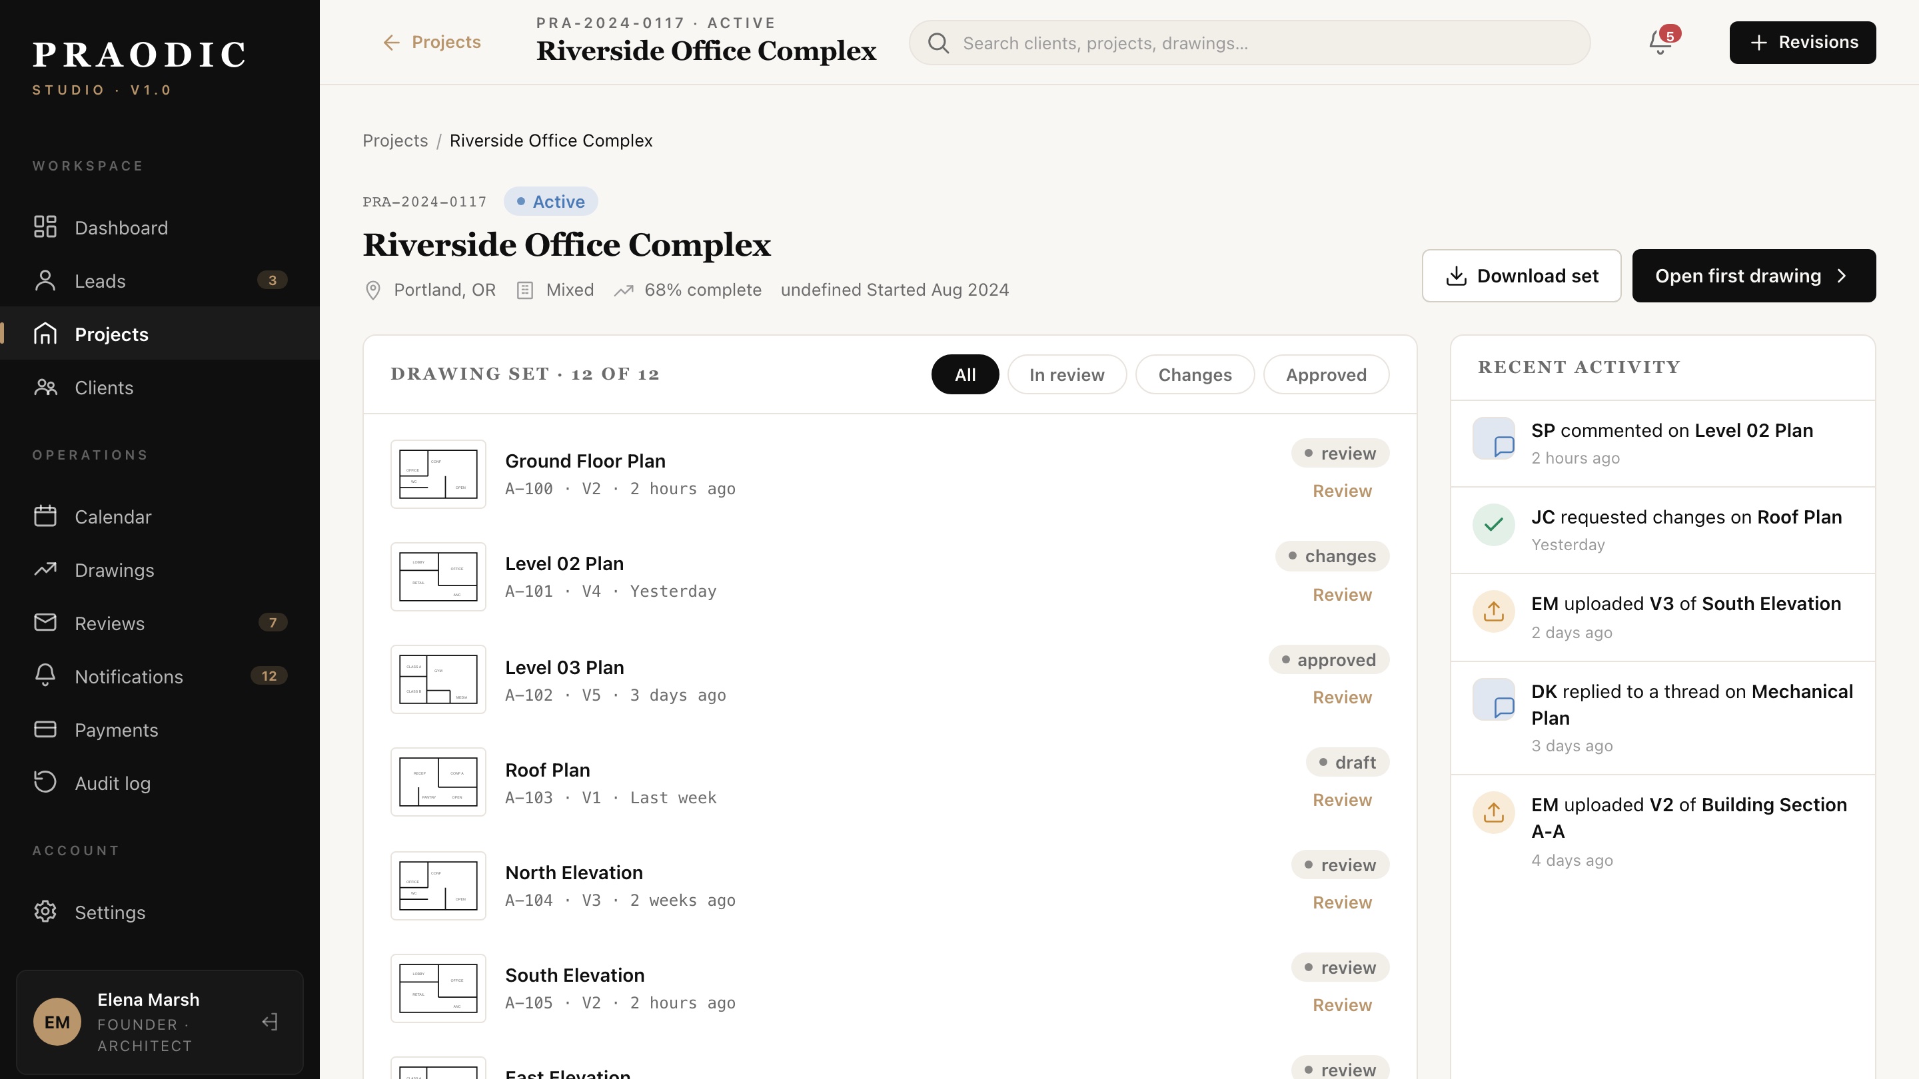This screenshot has height=1079, width=1919.
Task: Click the 'approved' status pill on Level 03 Plan
Action: pyautogui.click(x=1329, y=660)
